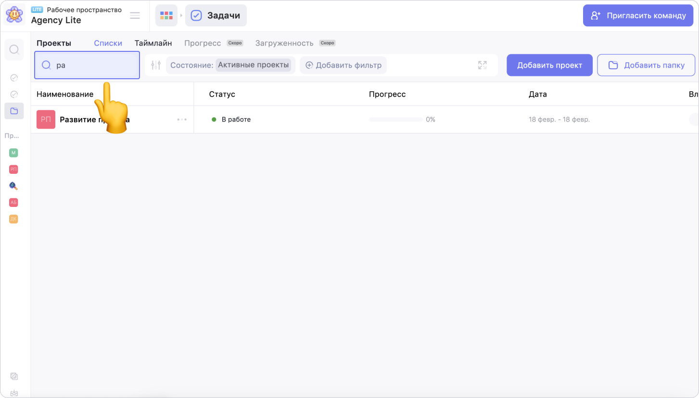The width and height of the screenshot is (699, 398).
Task: Click the inbox tray icon at sidebar bottom
Action: coord(14,393)
